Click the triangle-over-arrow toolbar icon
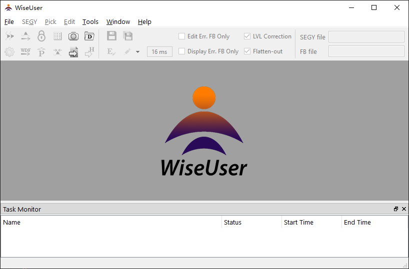409x269 pixels. 25,36
